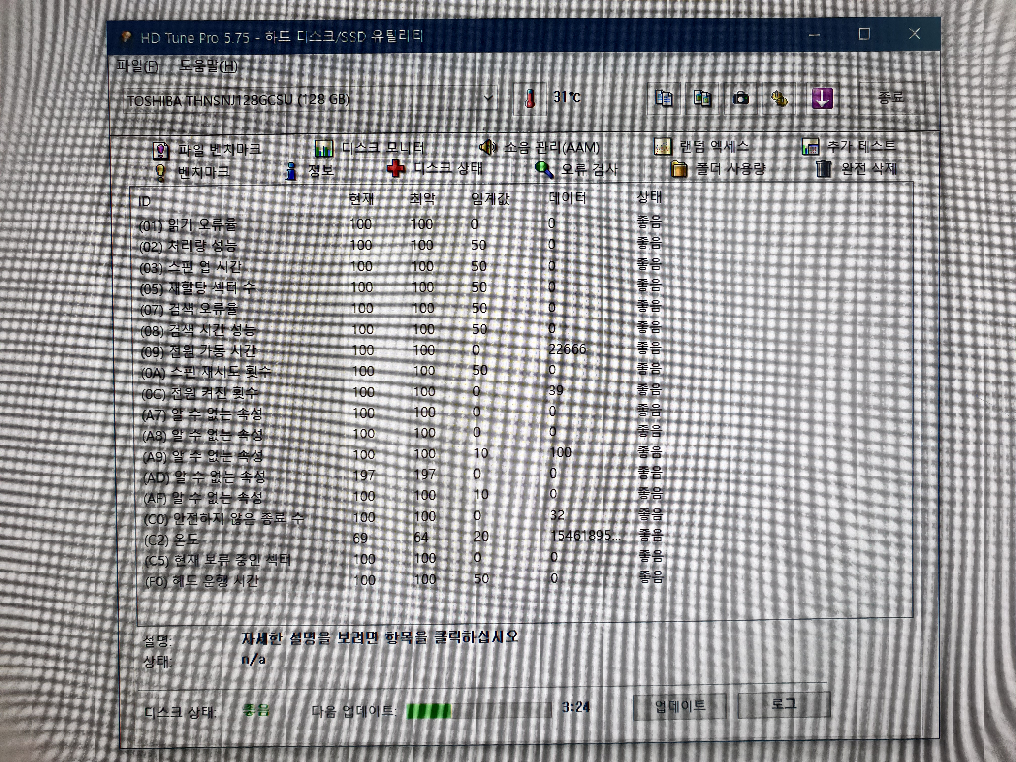This screenshot has width=1016, height=762.
Task: Click the 파일 벤치마크 tab icon
Action: [x=161, y=150]
